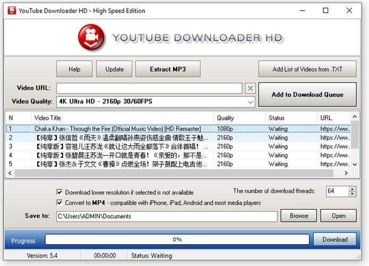369x266 pixels.
Task: Start the Download
Action: click(334, 239)
